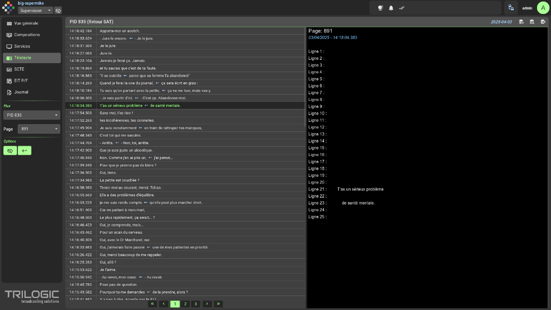Open the Services section
The image size is (551, 310).
click(x=32, y=46)
